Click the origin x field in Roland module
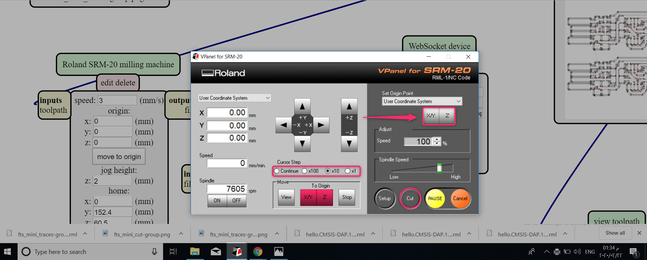 tap(113, 121)
